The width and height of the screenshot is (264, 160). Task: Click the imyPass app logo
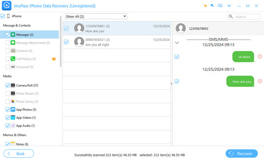click(7, 6)
